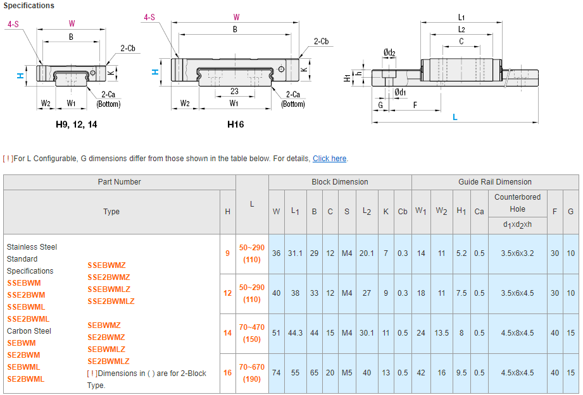Click the 'H9, 12, 14' drawing caption
Viewport: 583px width, 395px height.
[x=77, y=125]
